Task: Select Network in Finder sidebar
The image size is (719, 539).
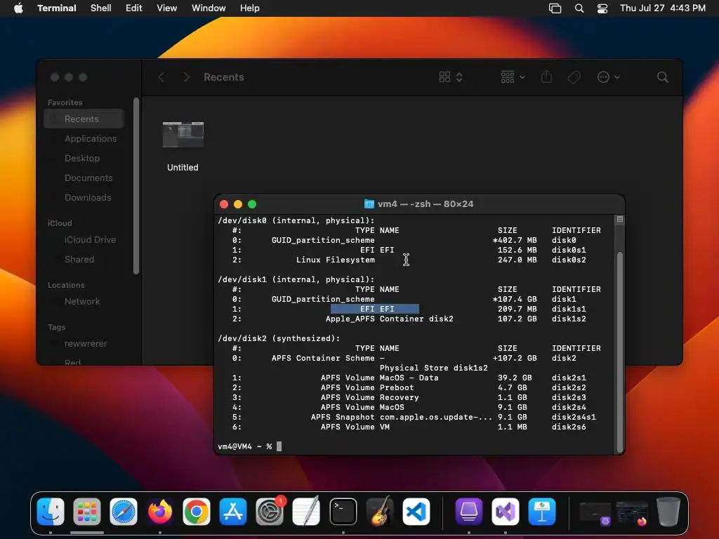Action: (84, 302)
